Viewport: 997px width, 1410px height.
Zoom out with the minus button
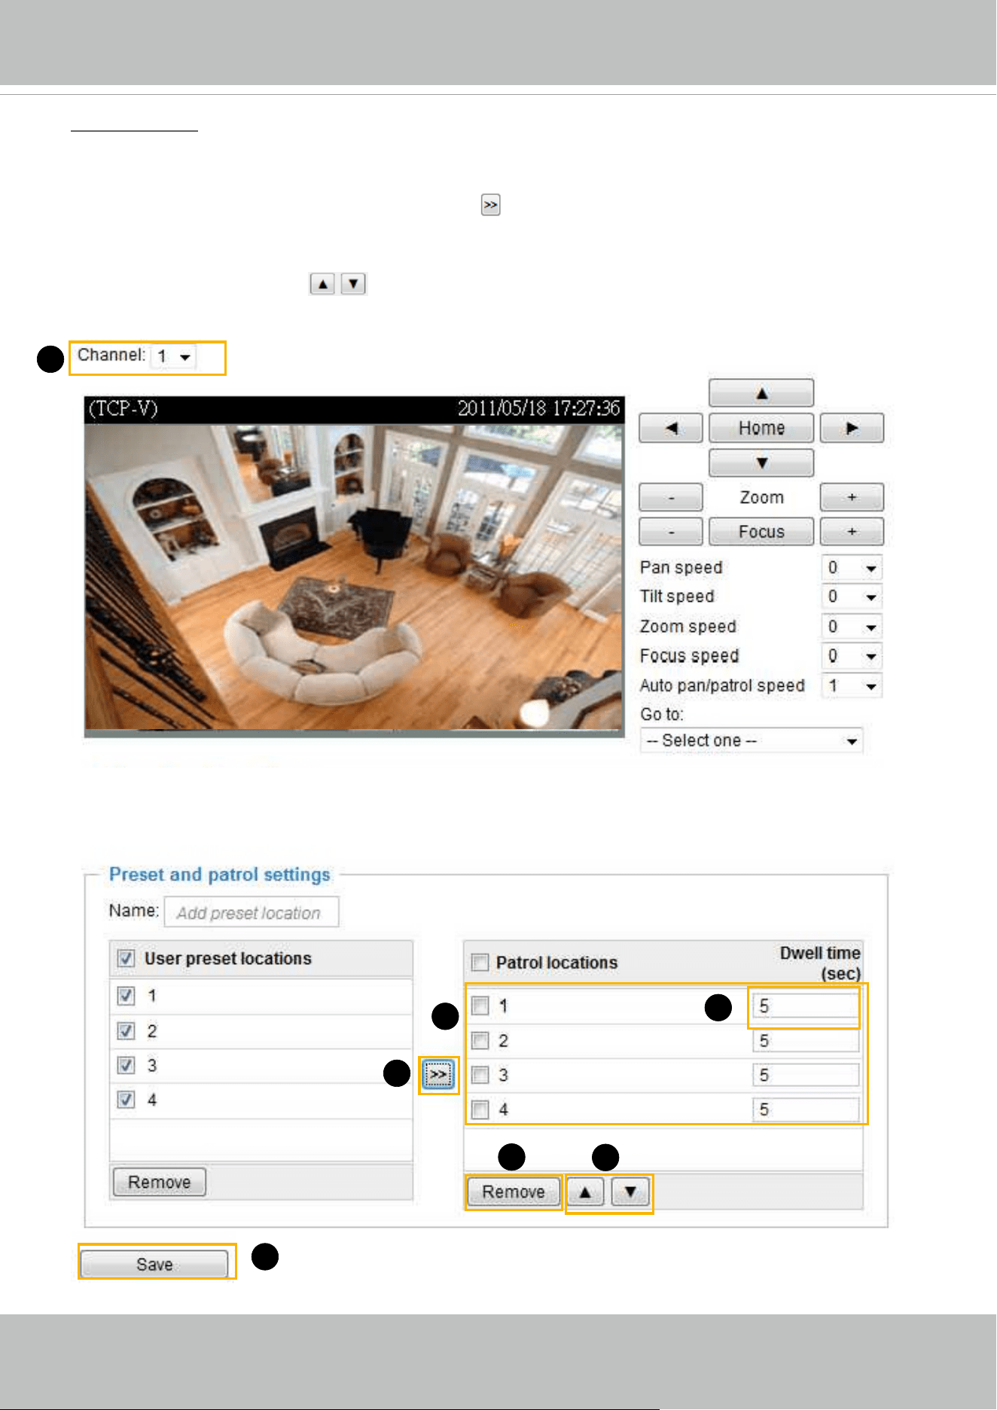[671, 497]
